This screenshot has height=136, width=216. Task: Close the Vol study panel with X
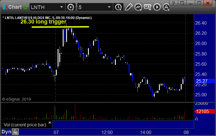[50, 122]
